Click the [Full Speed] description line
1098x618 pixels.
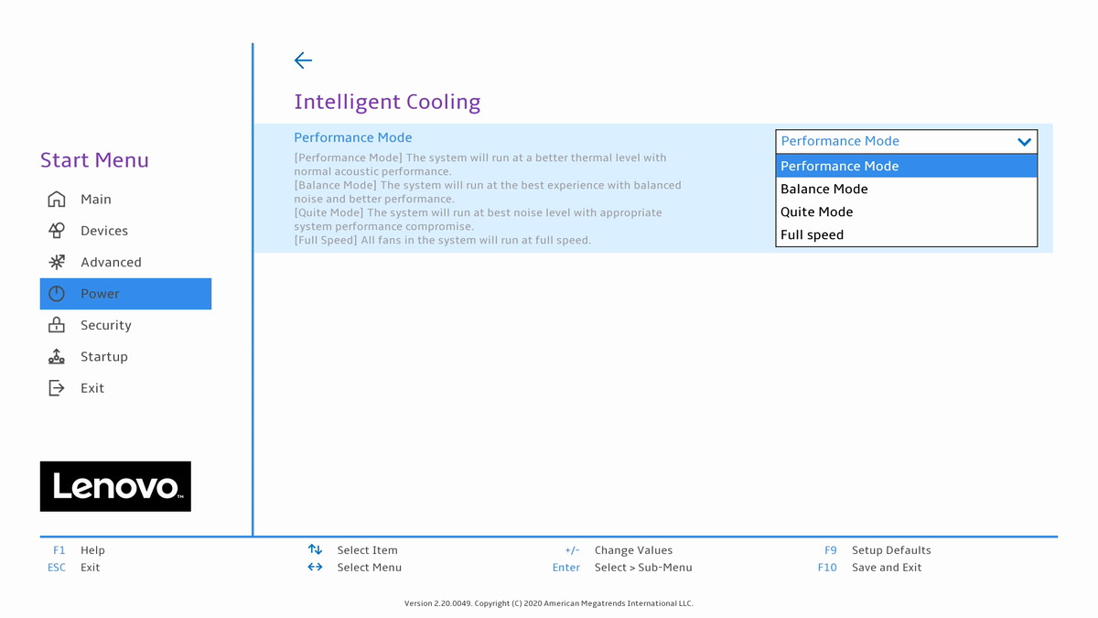click(443, 240)
